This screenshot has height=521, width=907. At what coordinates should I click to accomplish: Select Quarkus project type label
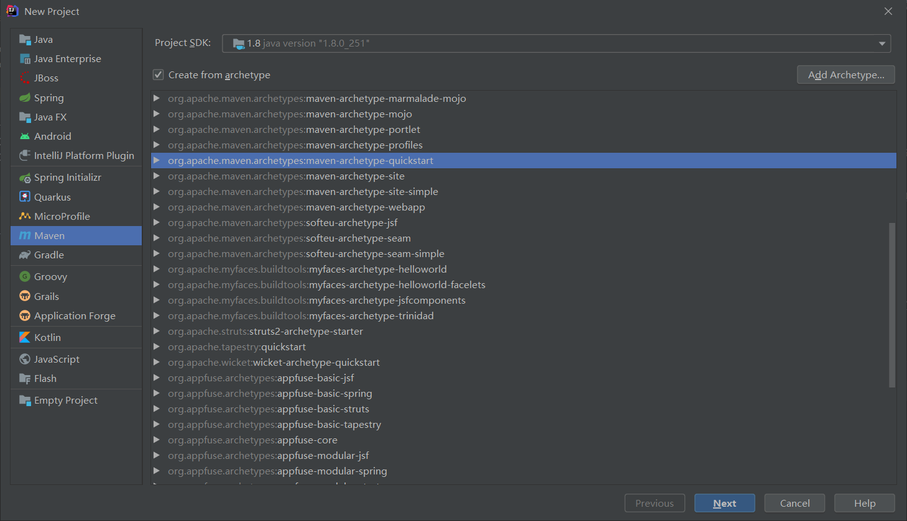[52, 197]
